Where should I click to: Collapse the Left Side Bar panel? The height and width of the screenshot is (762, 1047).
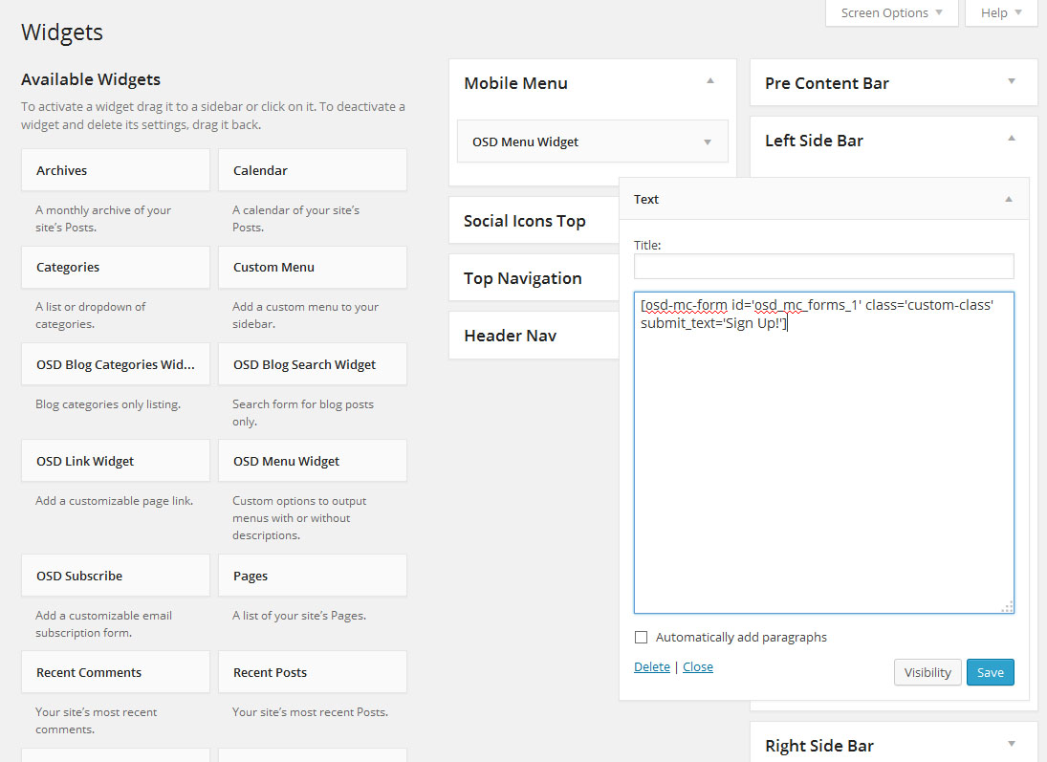point(1012,139)
